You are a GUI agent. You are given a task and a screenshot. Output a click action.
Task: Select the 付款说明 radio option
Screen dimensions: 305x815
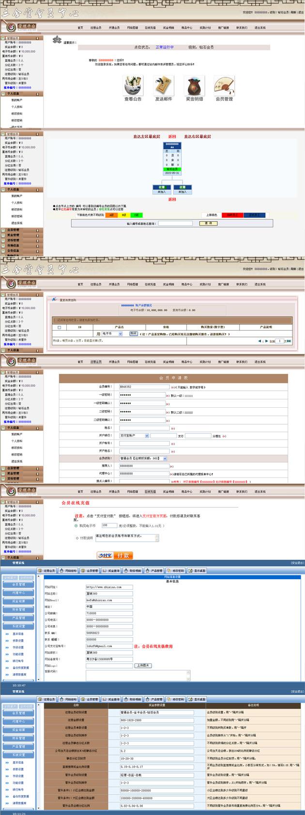pyautogui.click(x=77, y=538)
